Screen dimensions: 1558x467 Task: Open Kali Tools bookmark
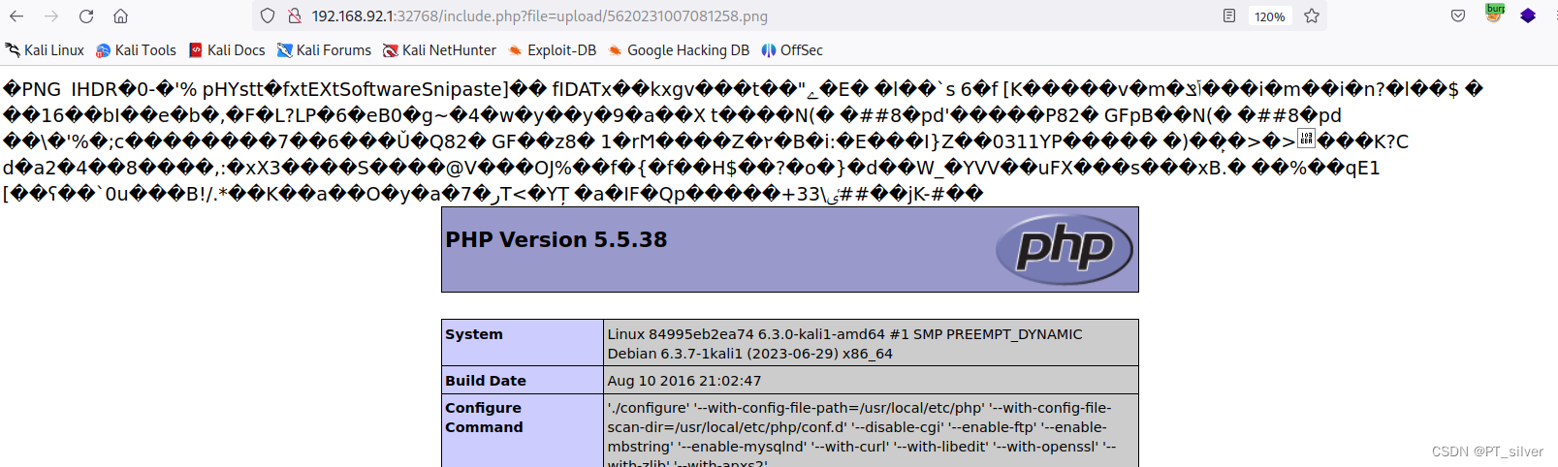[136, 50]
